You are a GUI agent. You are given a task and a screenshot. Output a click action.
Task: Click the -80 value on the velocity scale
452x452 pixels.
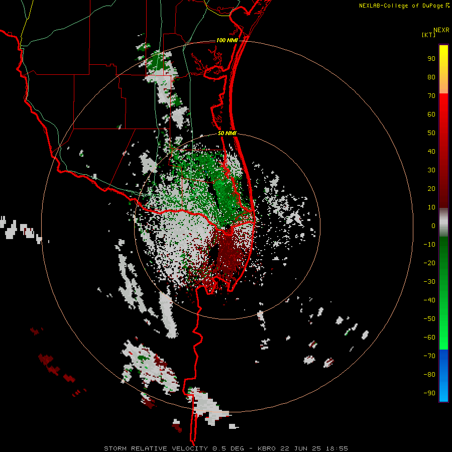pos(429,375)
